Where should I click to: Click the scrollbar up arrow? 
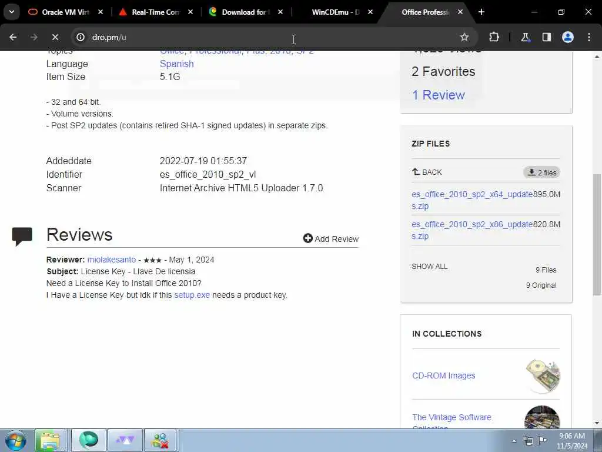pyautogui.click(x=597, y=56)
